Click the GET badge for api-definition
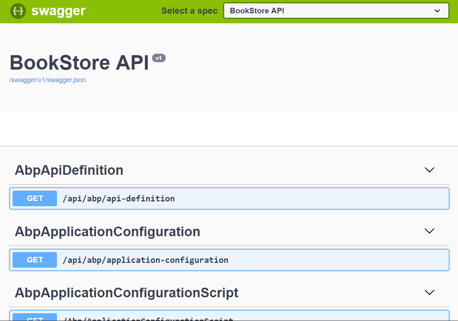The width and height of the screenshot is (458, 321). [35, 198]
